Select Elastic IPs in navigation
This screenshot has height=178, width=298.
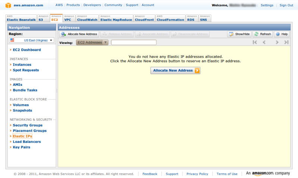pos(22,136)
